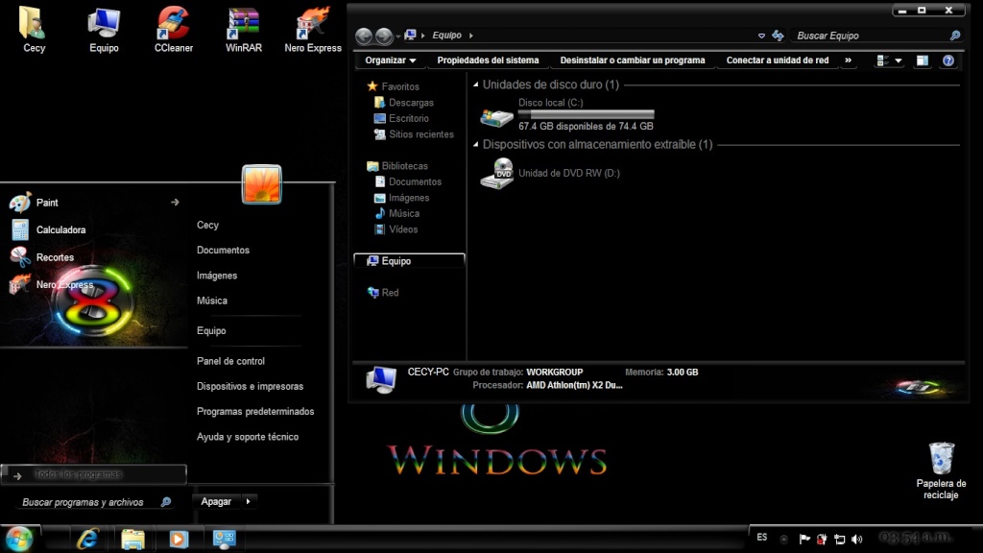The width and height of the screenshot is (983, 553).
Task: Click the Apagar shutdown button
Action: [216, 501]
